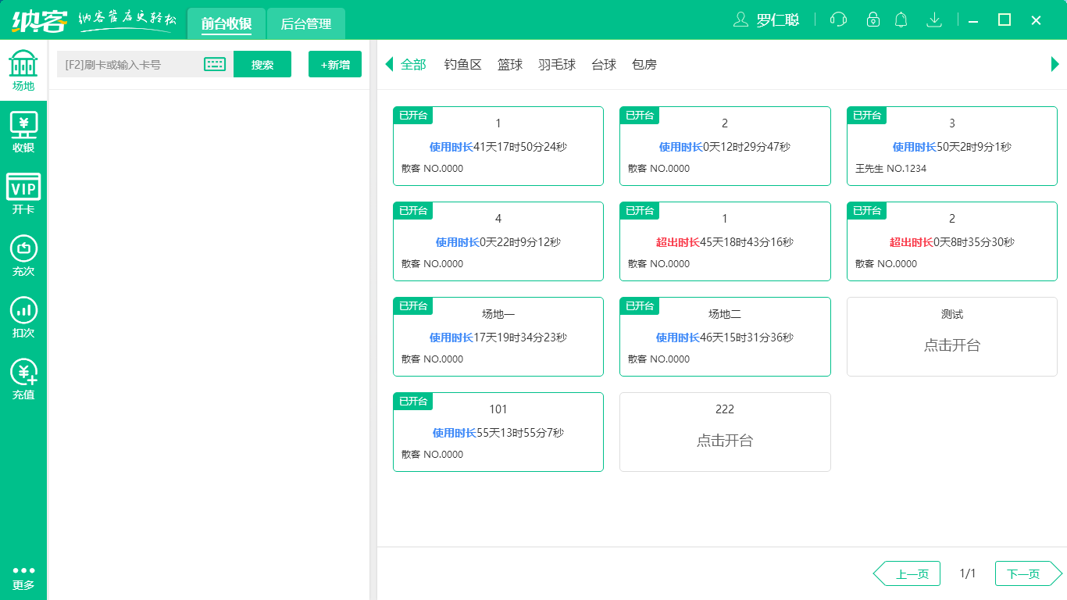The height and width of the screenshot is (600, 1067).
Task: Expand categories using the right arrow
Action: point(1056,65)
